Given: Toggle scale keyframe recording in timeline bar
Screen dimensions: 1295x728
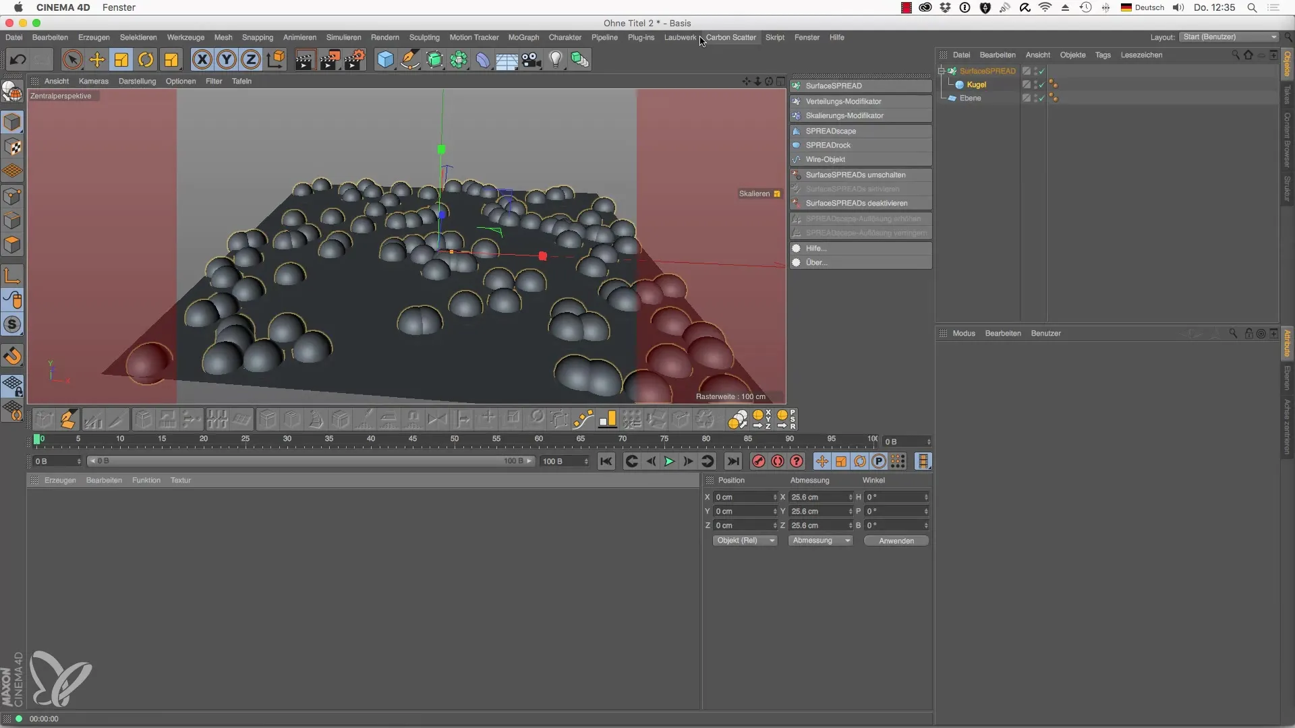Looking at the screenshot, I should (841, 461).
